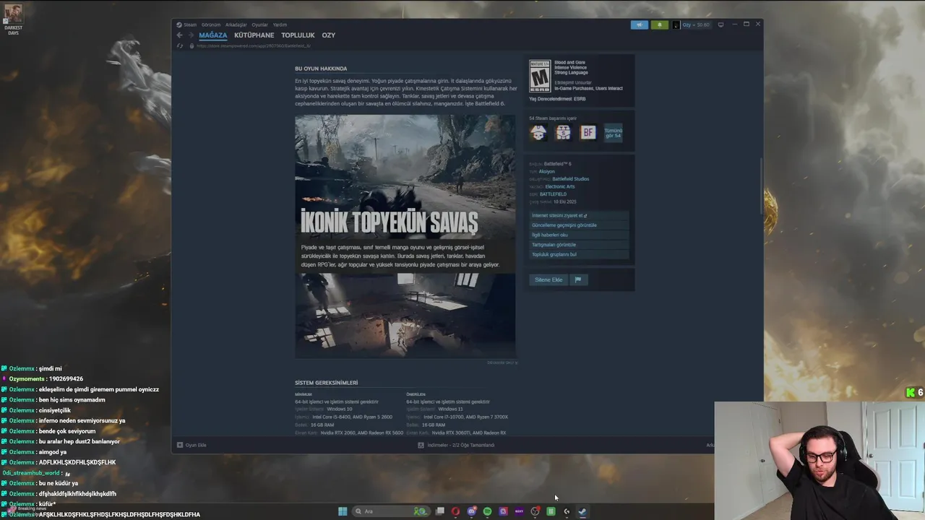
Task: Open the first pirate skull achievement icon
Action: coord(538,132)
